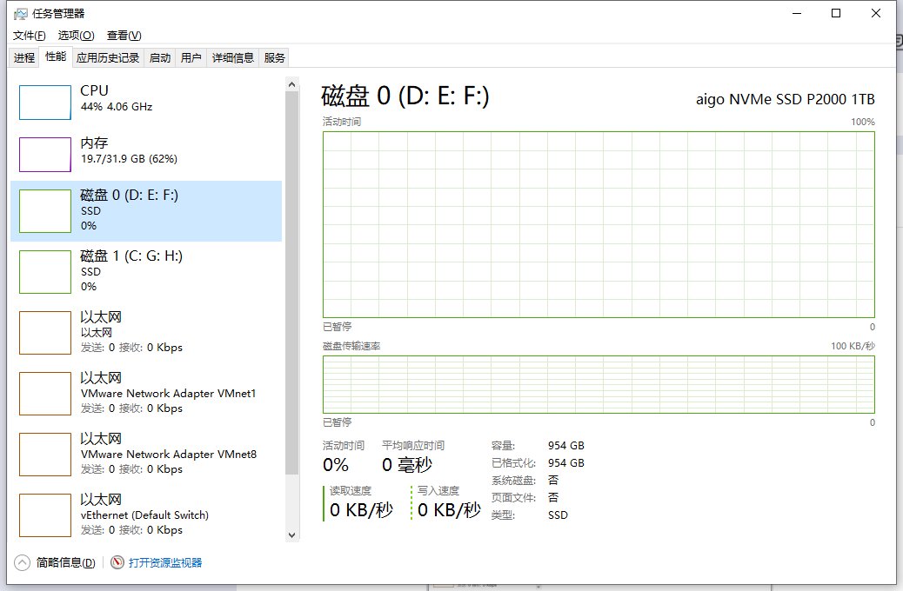Image resolution: width=903 pixels, height=591 pixels.
Task: Collapse to 简略信息 using chevron icon
Action: click(x=22, y=562)
